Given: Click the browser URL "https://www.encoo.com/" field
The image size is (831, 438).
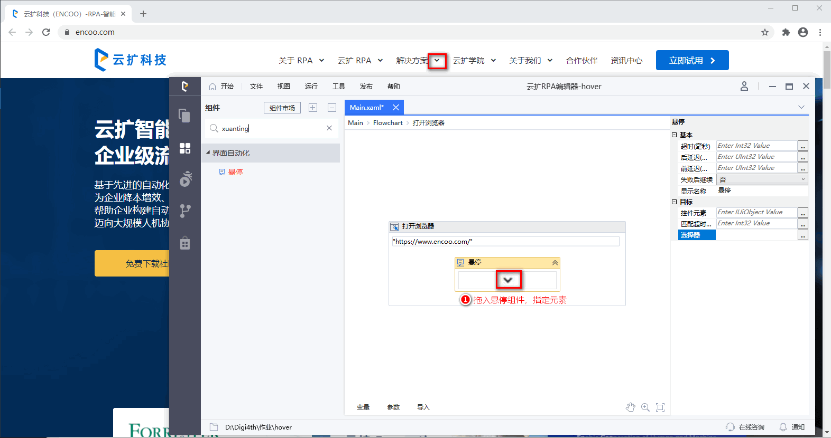Looking at the screenshot, I should pyautogui.click(x=505, y=242).
